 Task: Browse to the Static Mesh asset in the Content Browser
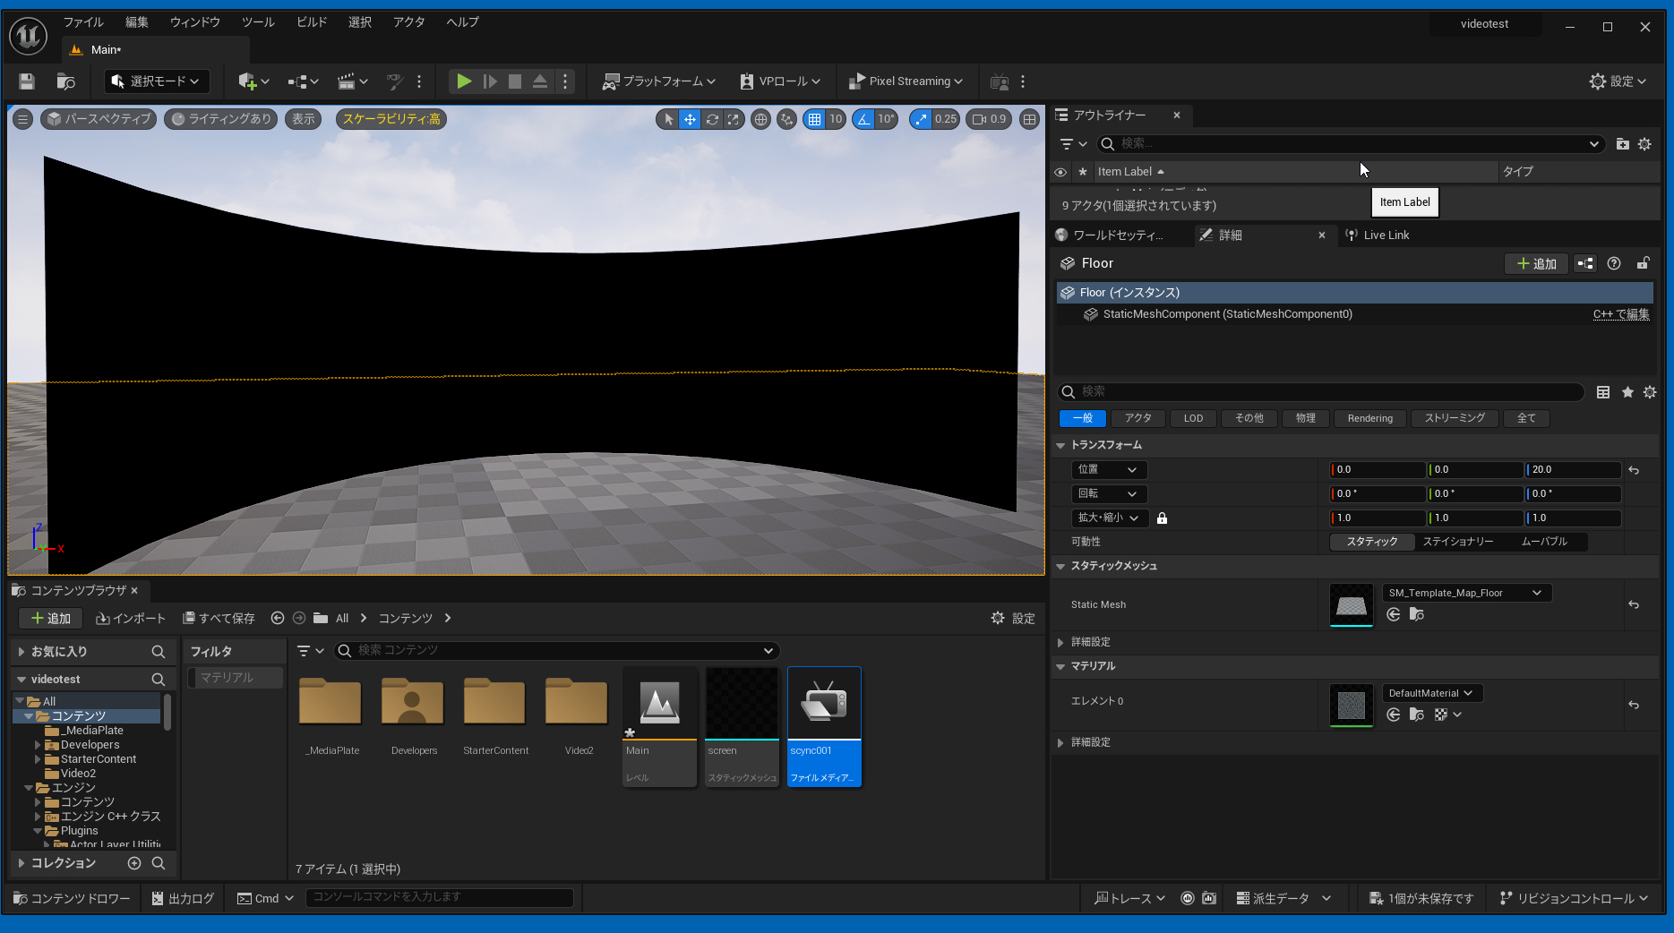[x=1416, y=614]
